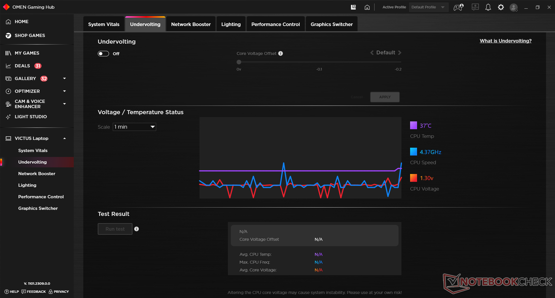555x298 pixels.
Task: Switch to System Vitals tab
Action: click(x=104, y=24)
